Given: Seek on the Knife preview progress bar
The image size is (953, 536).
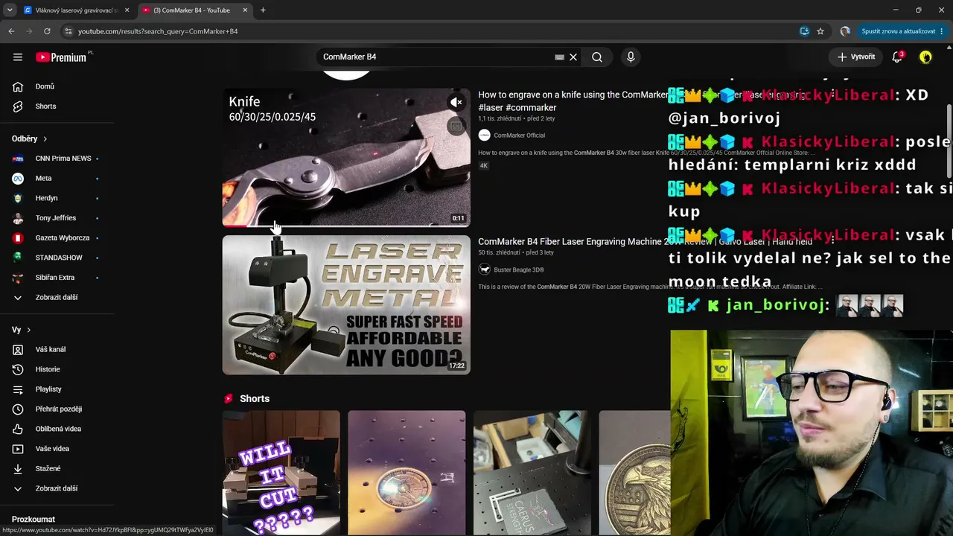Looking at the screenshot, I should point(346,225).
